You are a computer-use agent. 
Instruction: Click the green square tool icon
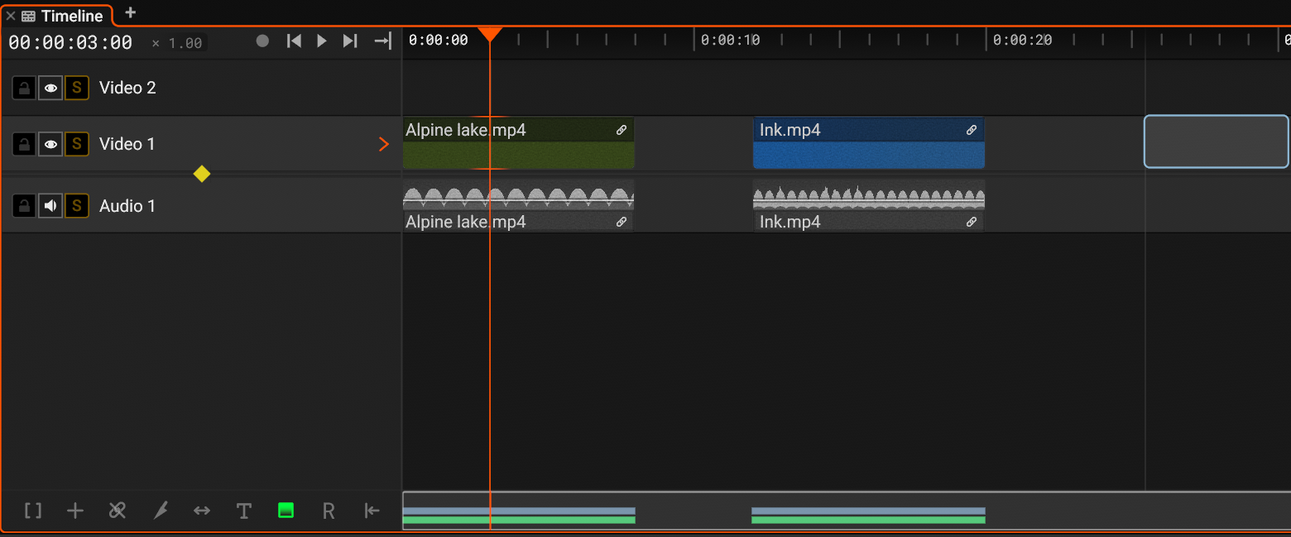(x=286, y=511)
